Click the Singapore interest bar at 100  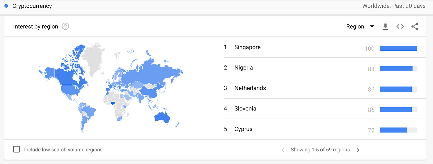(398, 48)
